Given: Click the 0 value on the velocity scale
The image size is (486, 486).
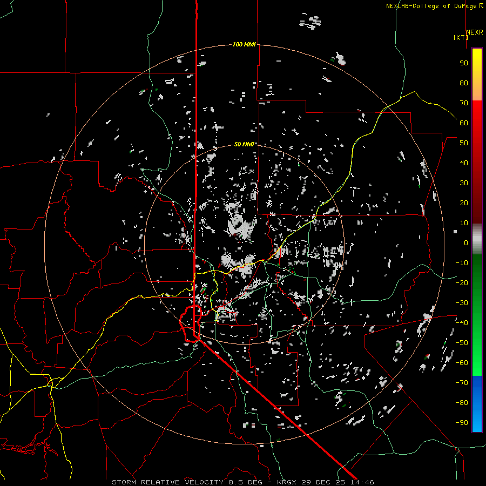Looking at the screenshot, I should point(466,243).
